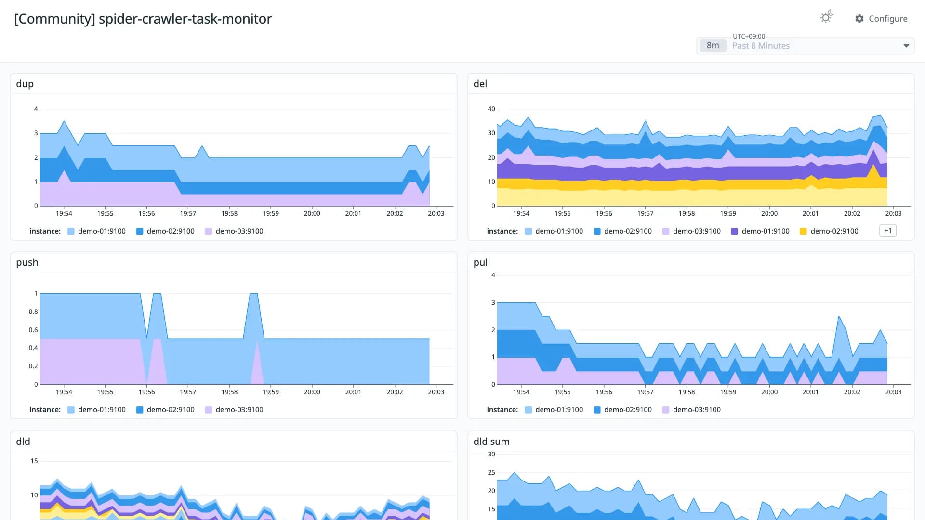
Task: Select the dup panel title
Action: (x=25, y=84)
